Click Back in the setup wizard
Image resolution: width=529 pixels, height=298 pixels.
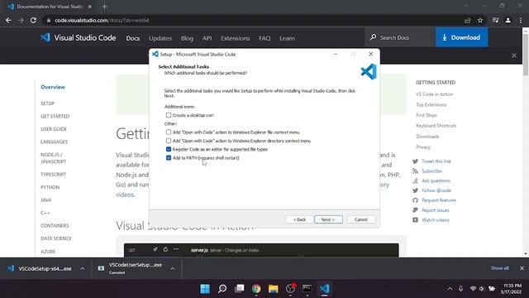tap(299, 219)
